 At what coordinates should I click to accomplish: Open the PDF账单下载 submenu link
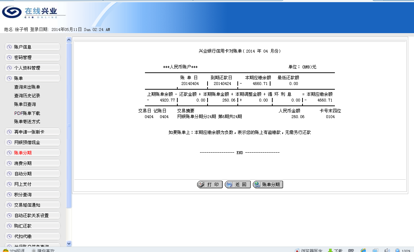27,113
